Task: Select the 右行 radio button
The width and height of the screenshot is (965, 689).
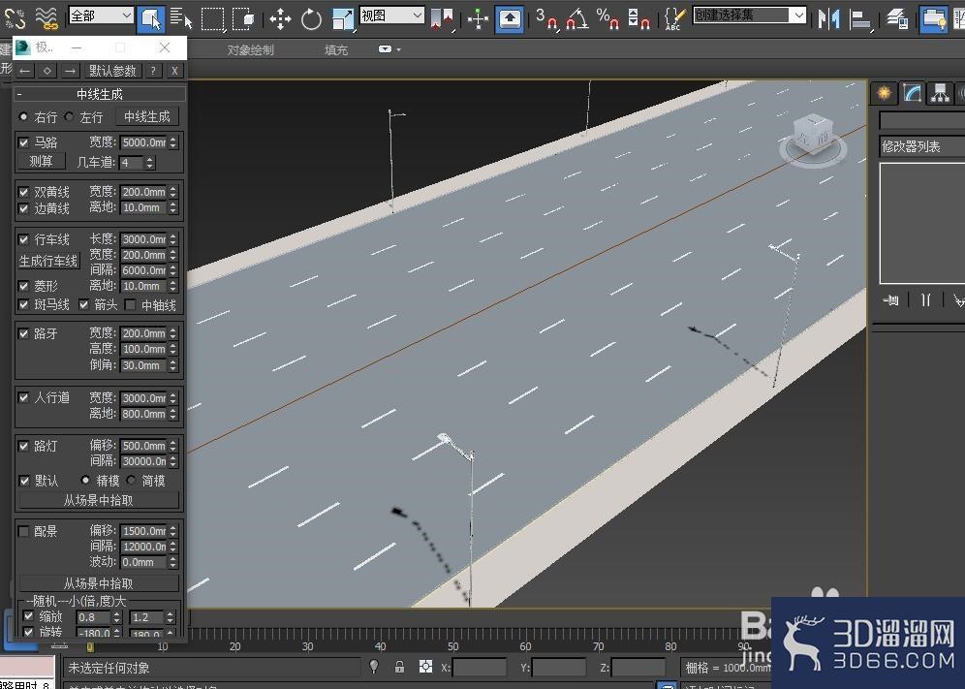Action: tap(23, 116)
